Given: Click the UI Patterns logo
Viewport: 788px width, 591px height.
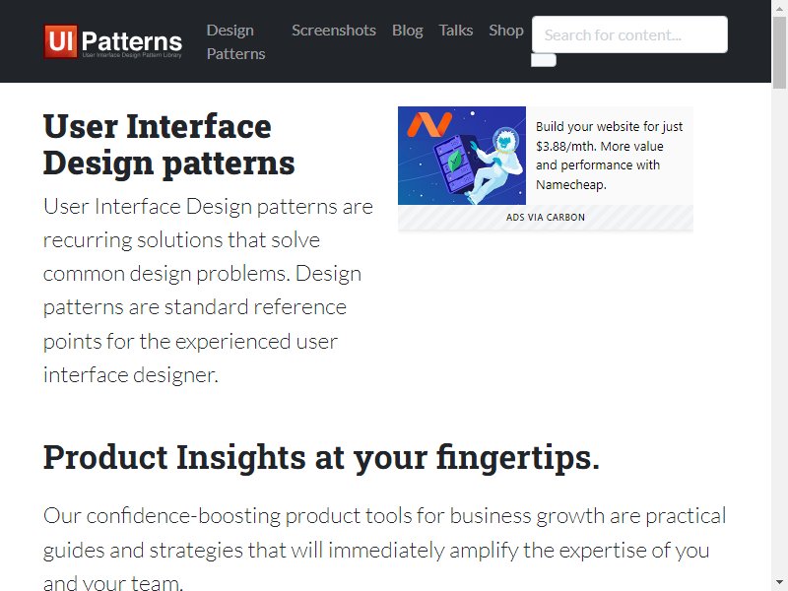Looking at the screenshot, I should point(113,41).
